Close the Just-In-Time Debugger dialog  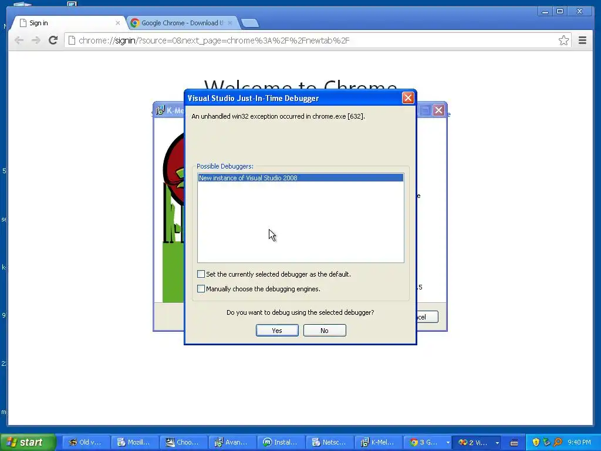click(x=408, y=98)
